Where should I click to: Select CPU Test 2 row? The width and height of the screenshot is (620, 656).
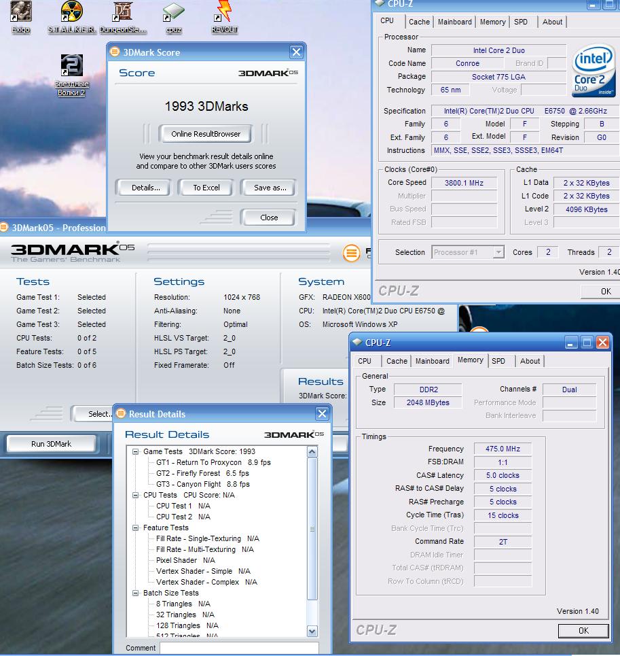[x=183, y=517]
